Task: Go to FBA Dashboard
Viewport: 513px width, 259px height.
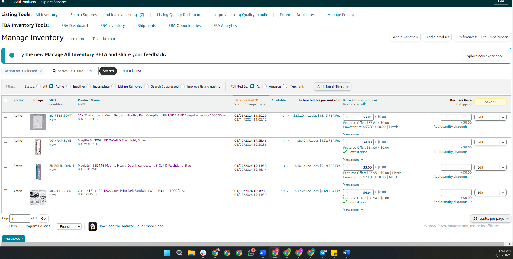Action: (75, 25)
